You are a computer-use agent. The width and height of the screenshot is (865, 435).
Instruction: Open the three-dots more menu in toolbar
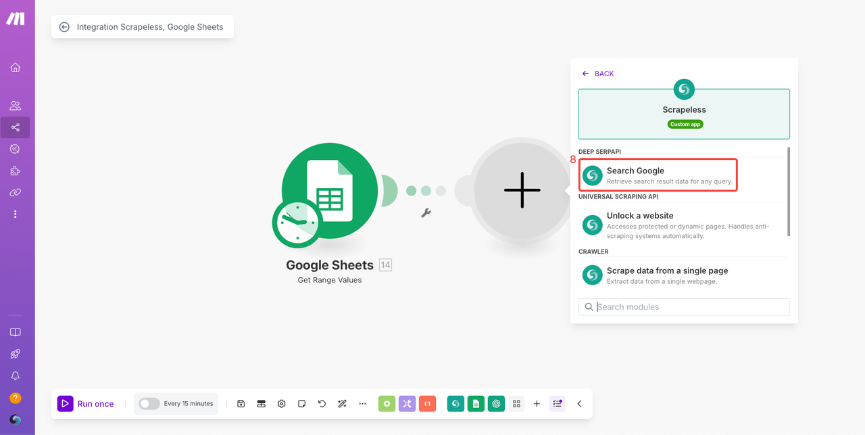point(362,404)
